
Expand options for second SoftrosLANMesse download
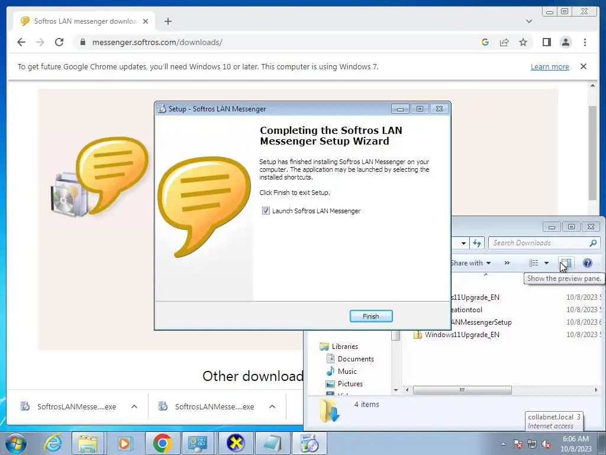point(272,406)
